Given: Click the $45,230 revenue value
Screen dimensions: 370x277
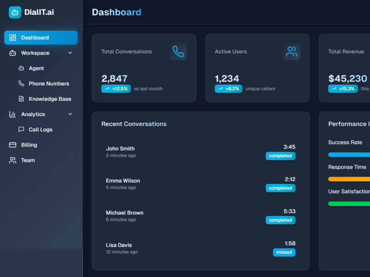Looking at the screenshot, I should click(348, 78).
